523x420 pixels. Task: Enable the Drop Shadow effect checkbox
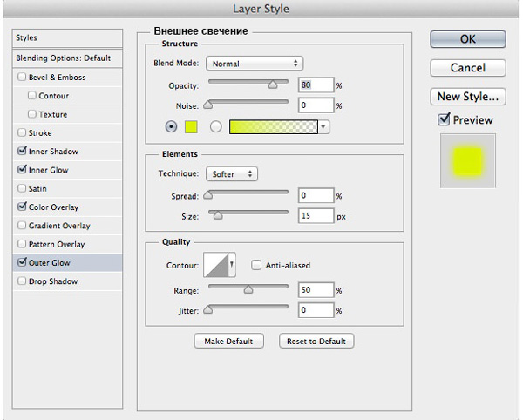[22, 281]
